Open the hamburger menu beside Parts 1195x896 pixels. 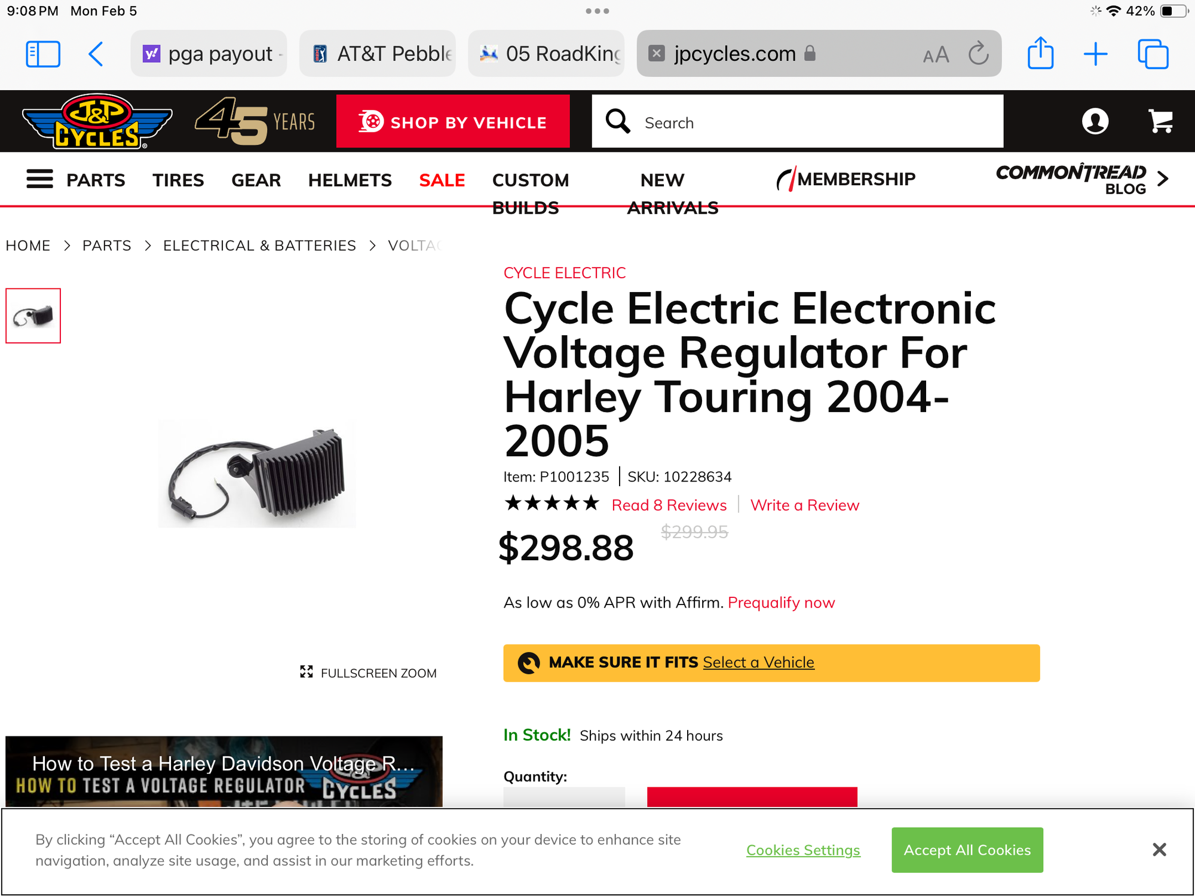[39, 179]
